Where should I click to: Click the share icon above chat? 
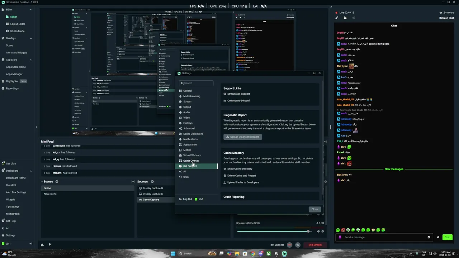[x=353, y=18]
